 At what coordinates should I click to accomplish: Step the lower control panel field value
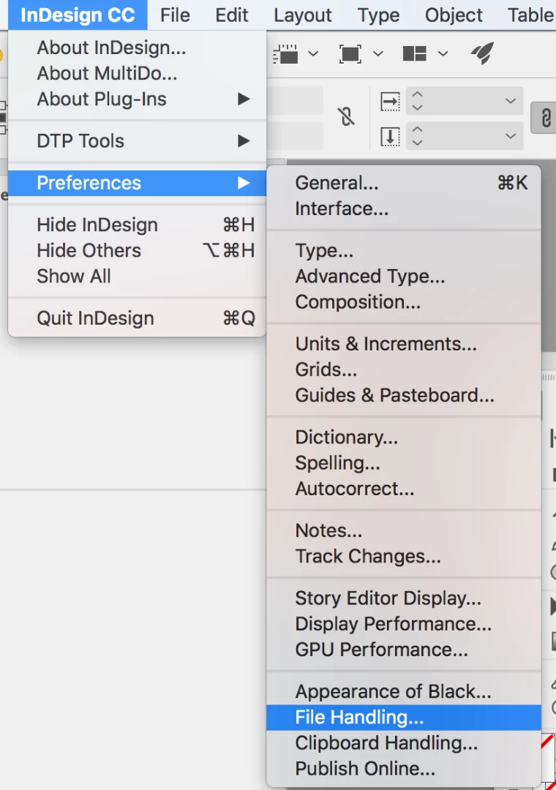click(x=417, y=136)
